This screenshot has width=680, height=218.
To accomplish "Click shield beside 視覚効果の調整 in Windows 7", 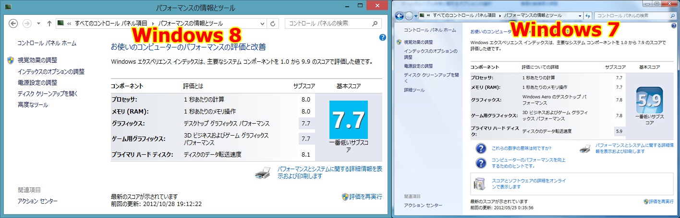I will (x=400, y=42).
